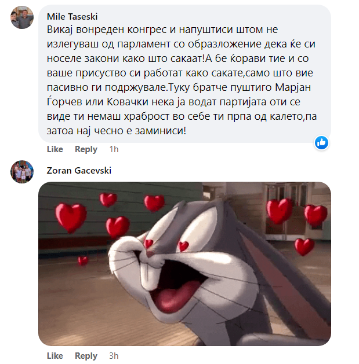The image size is (359, 364).
Task: Click the largest red heart at GIF's left
Action: coord(71,218)
